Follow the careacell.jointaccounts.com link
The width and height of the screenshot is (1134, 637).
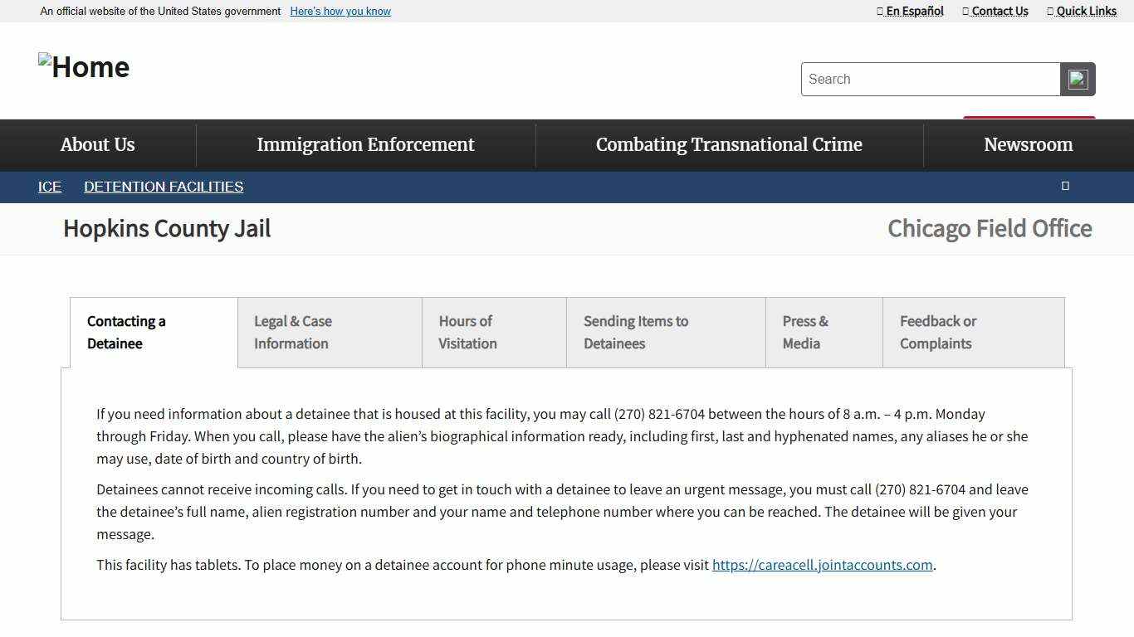tap(822, 565)
